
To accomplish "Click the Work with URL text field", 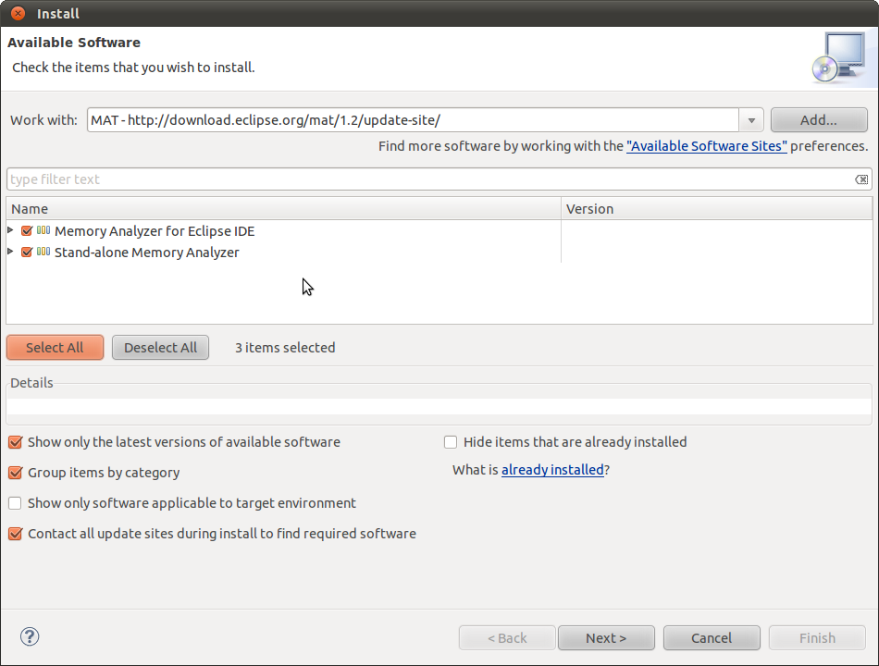I will point(414,120).
